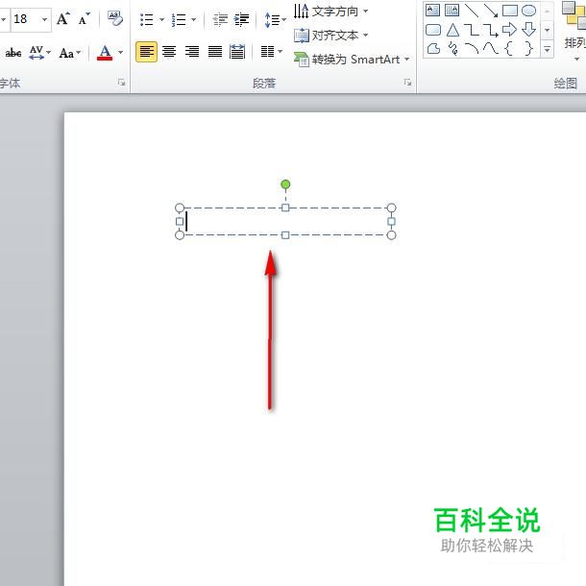This screenshot has height=586, width=586.
Task: Select the horizontal text box shape
Action: [432, 11]
